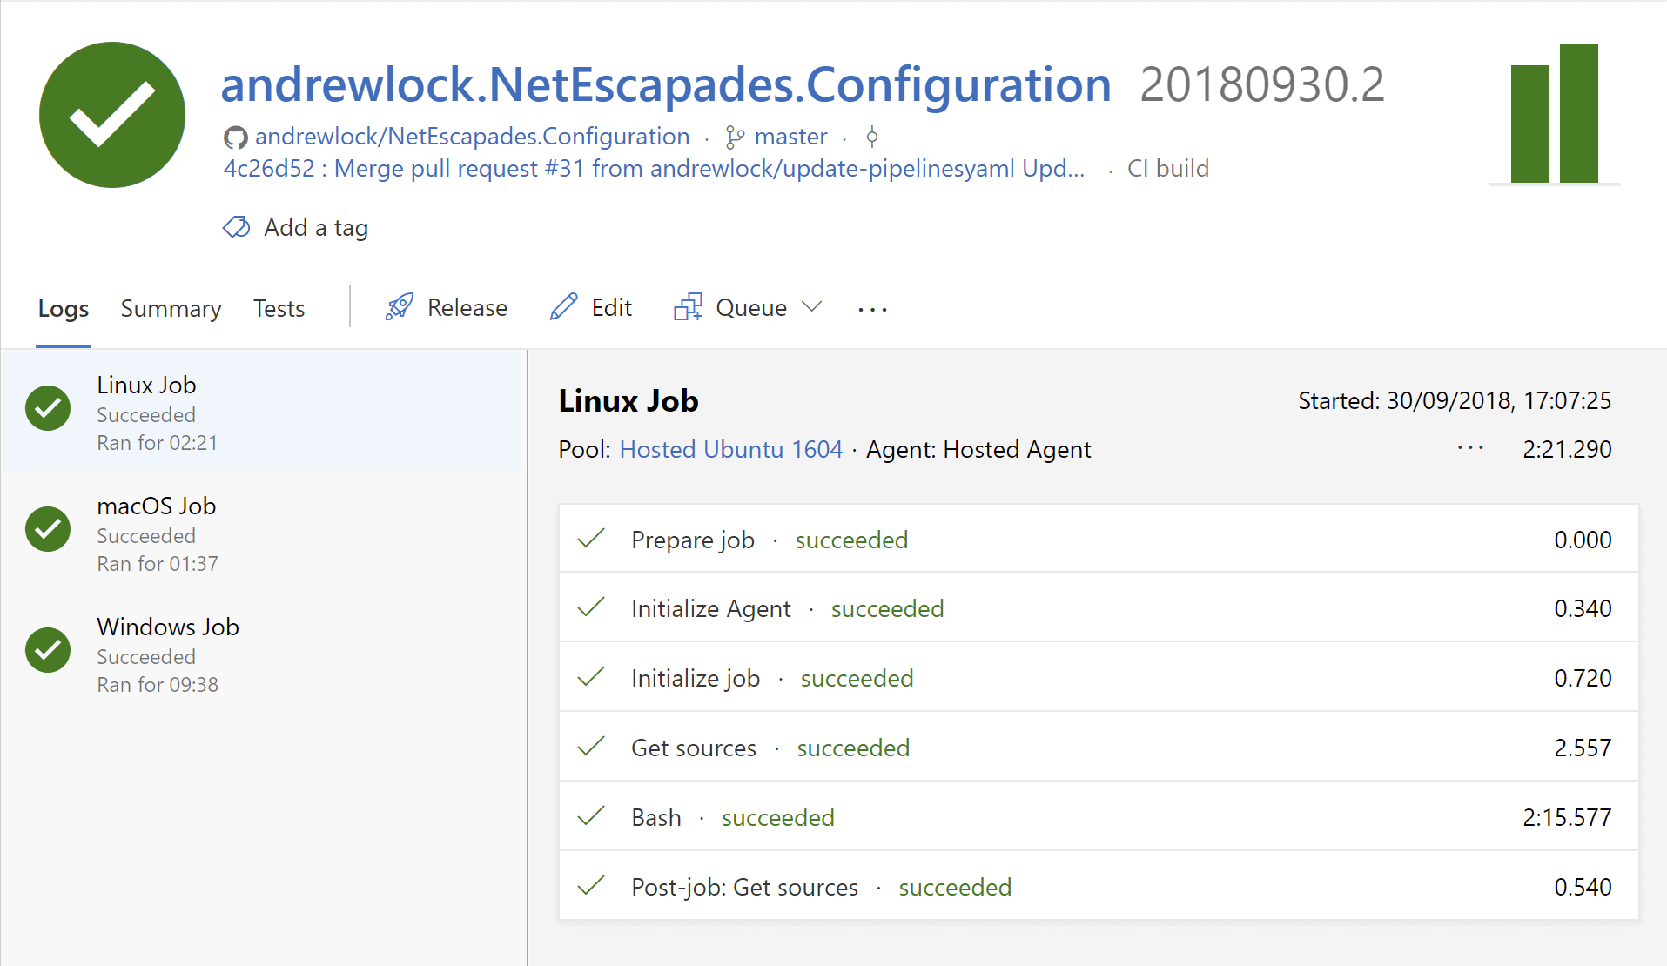Click the checkmark beside Initialize job
The height and width of the screenshot is (966, 1667).
pos(591,677)
